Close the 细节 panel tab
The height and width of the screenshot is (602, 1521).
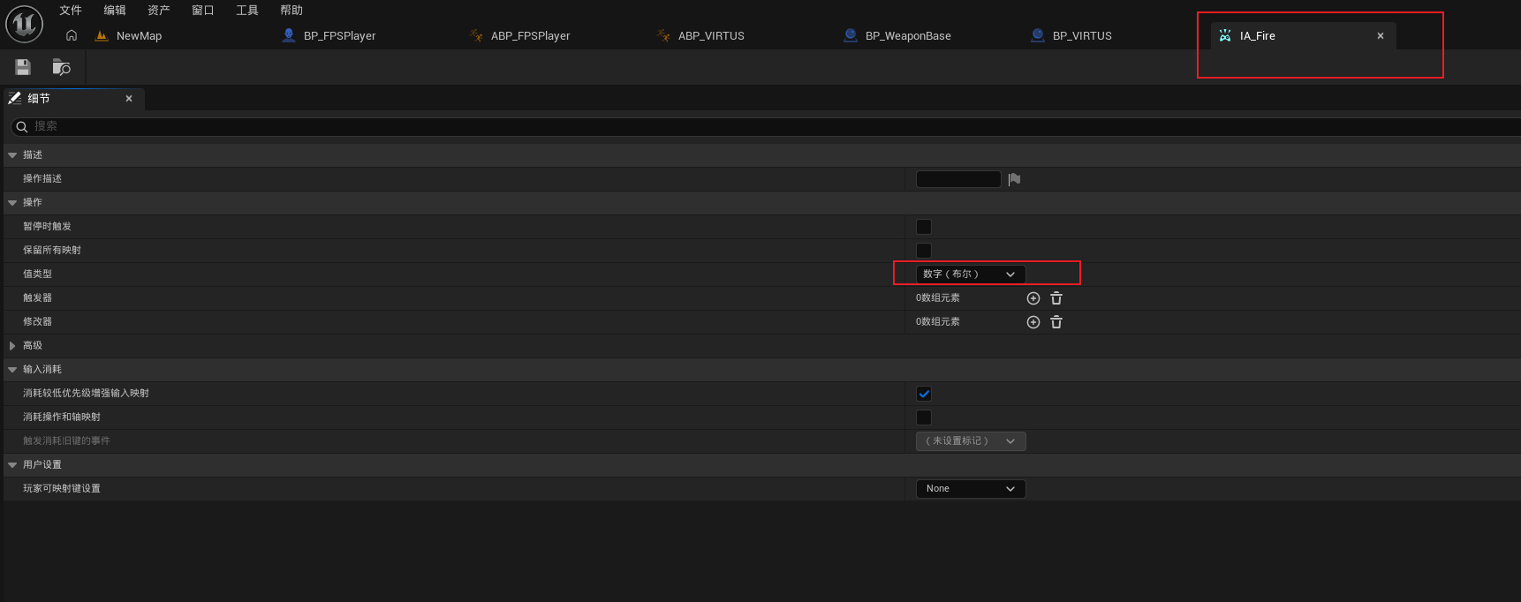pyautogui.click(x=129, y=99)
